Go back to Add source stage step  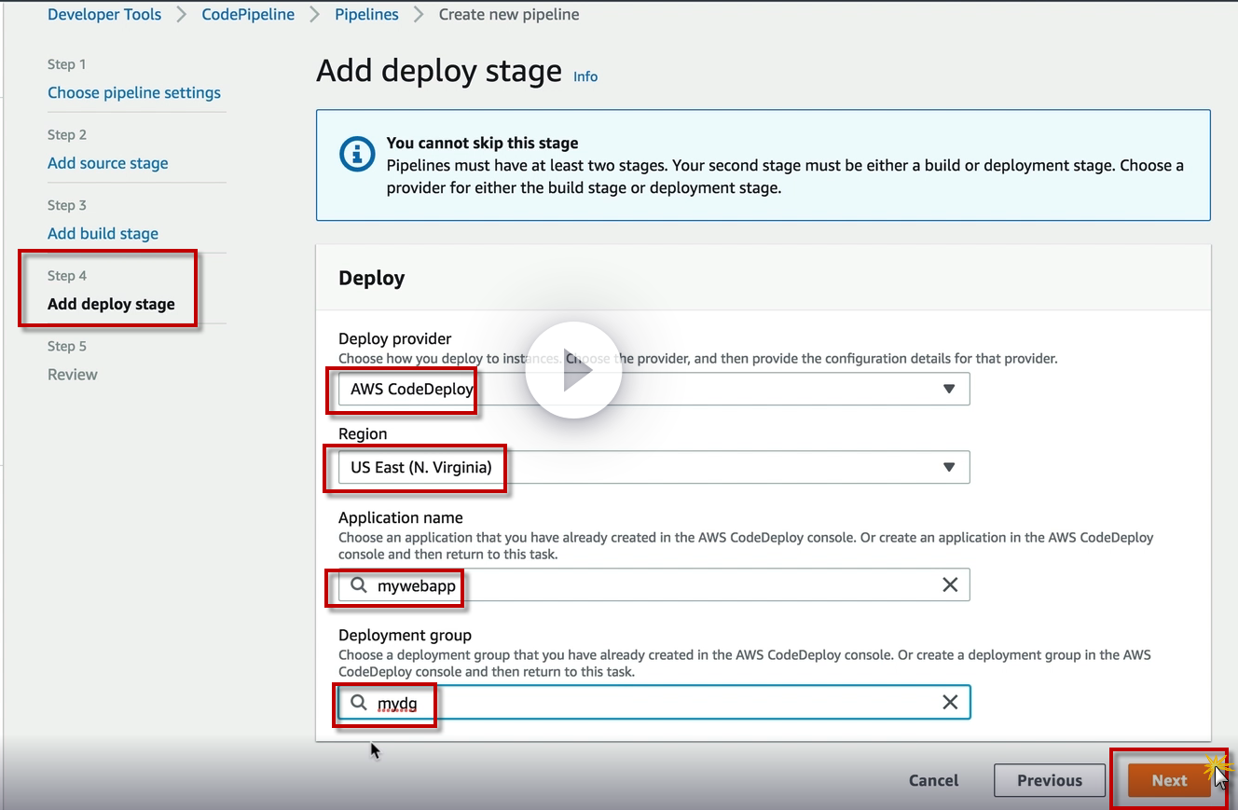(108, 163)
